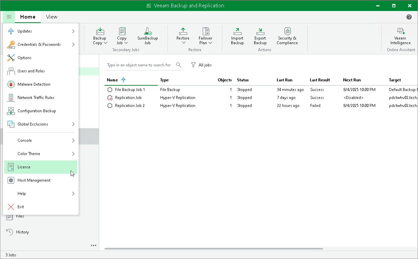Click the Restore ribbon icon
Image resolution: width=418 pixels, height=259 pixels.
click(x=183, y=31)
